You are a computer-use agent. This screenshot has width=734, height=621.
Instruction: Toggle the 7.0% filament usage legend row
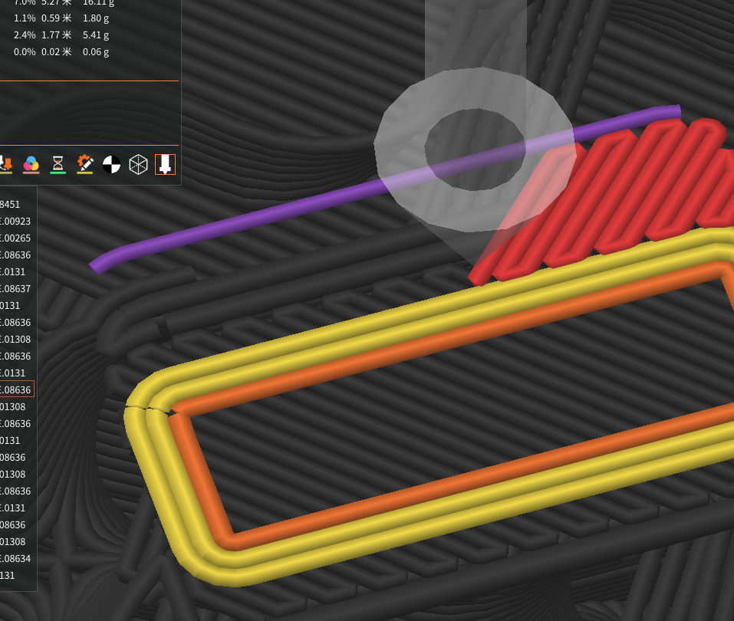54,2
